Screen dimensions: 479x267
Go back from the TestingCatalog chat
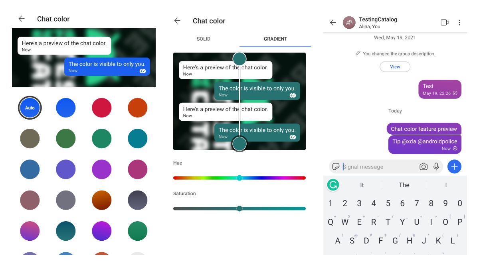click(333, 23)
